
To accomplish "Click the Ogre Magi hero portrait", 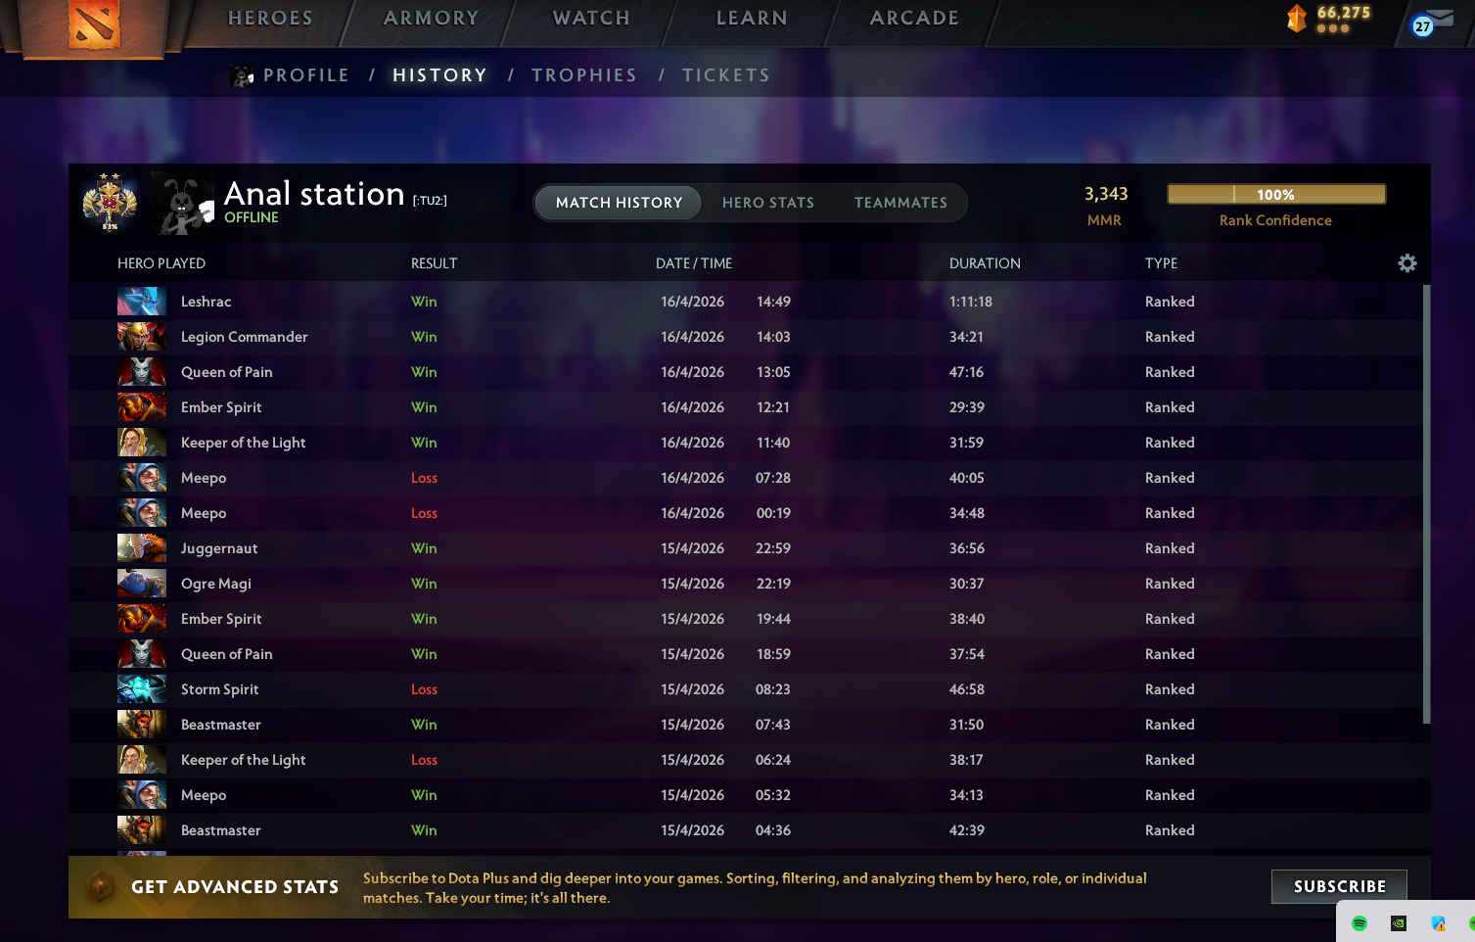I will (x=142, y=584).
